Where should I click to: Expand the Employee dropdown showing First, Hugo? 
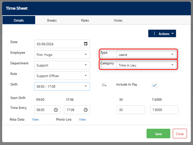pyautogui.click(x=62, y=54)
